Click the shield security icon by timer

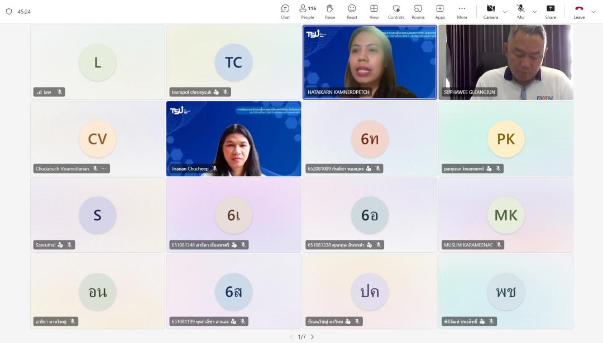click(x=9, y=12)
